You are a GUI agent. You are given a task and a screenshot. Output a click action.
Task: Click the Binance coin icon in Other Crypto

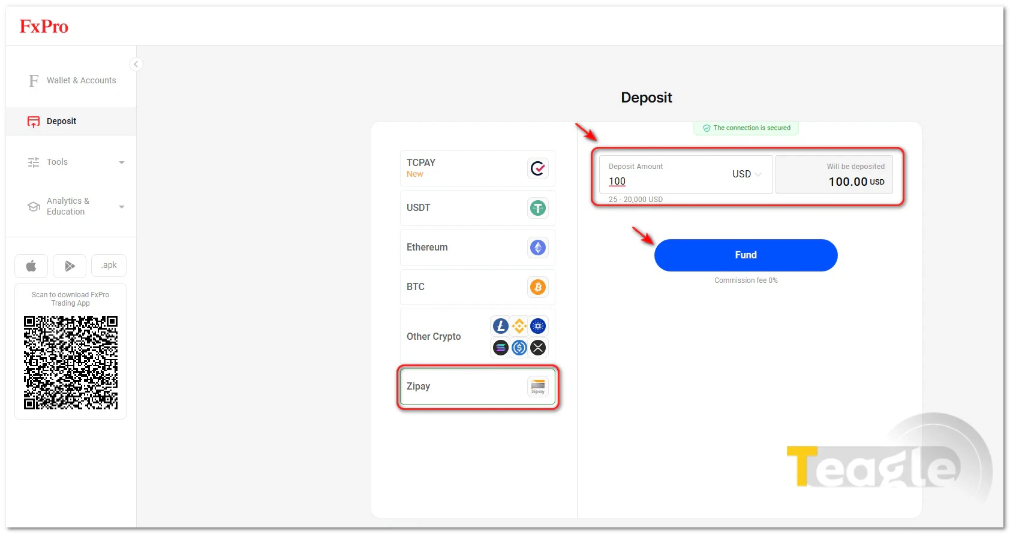click(519, 326)
